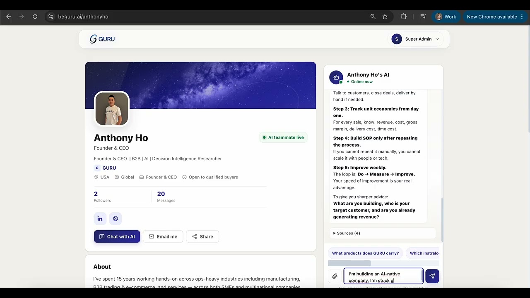Open site information icon in address bar

tap(51, 17)
